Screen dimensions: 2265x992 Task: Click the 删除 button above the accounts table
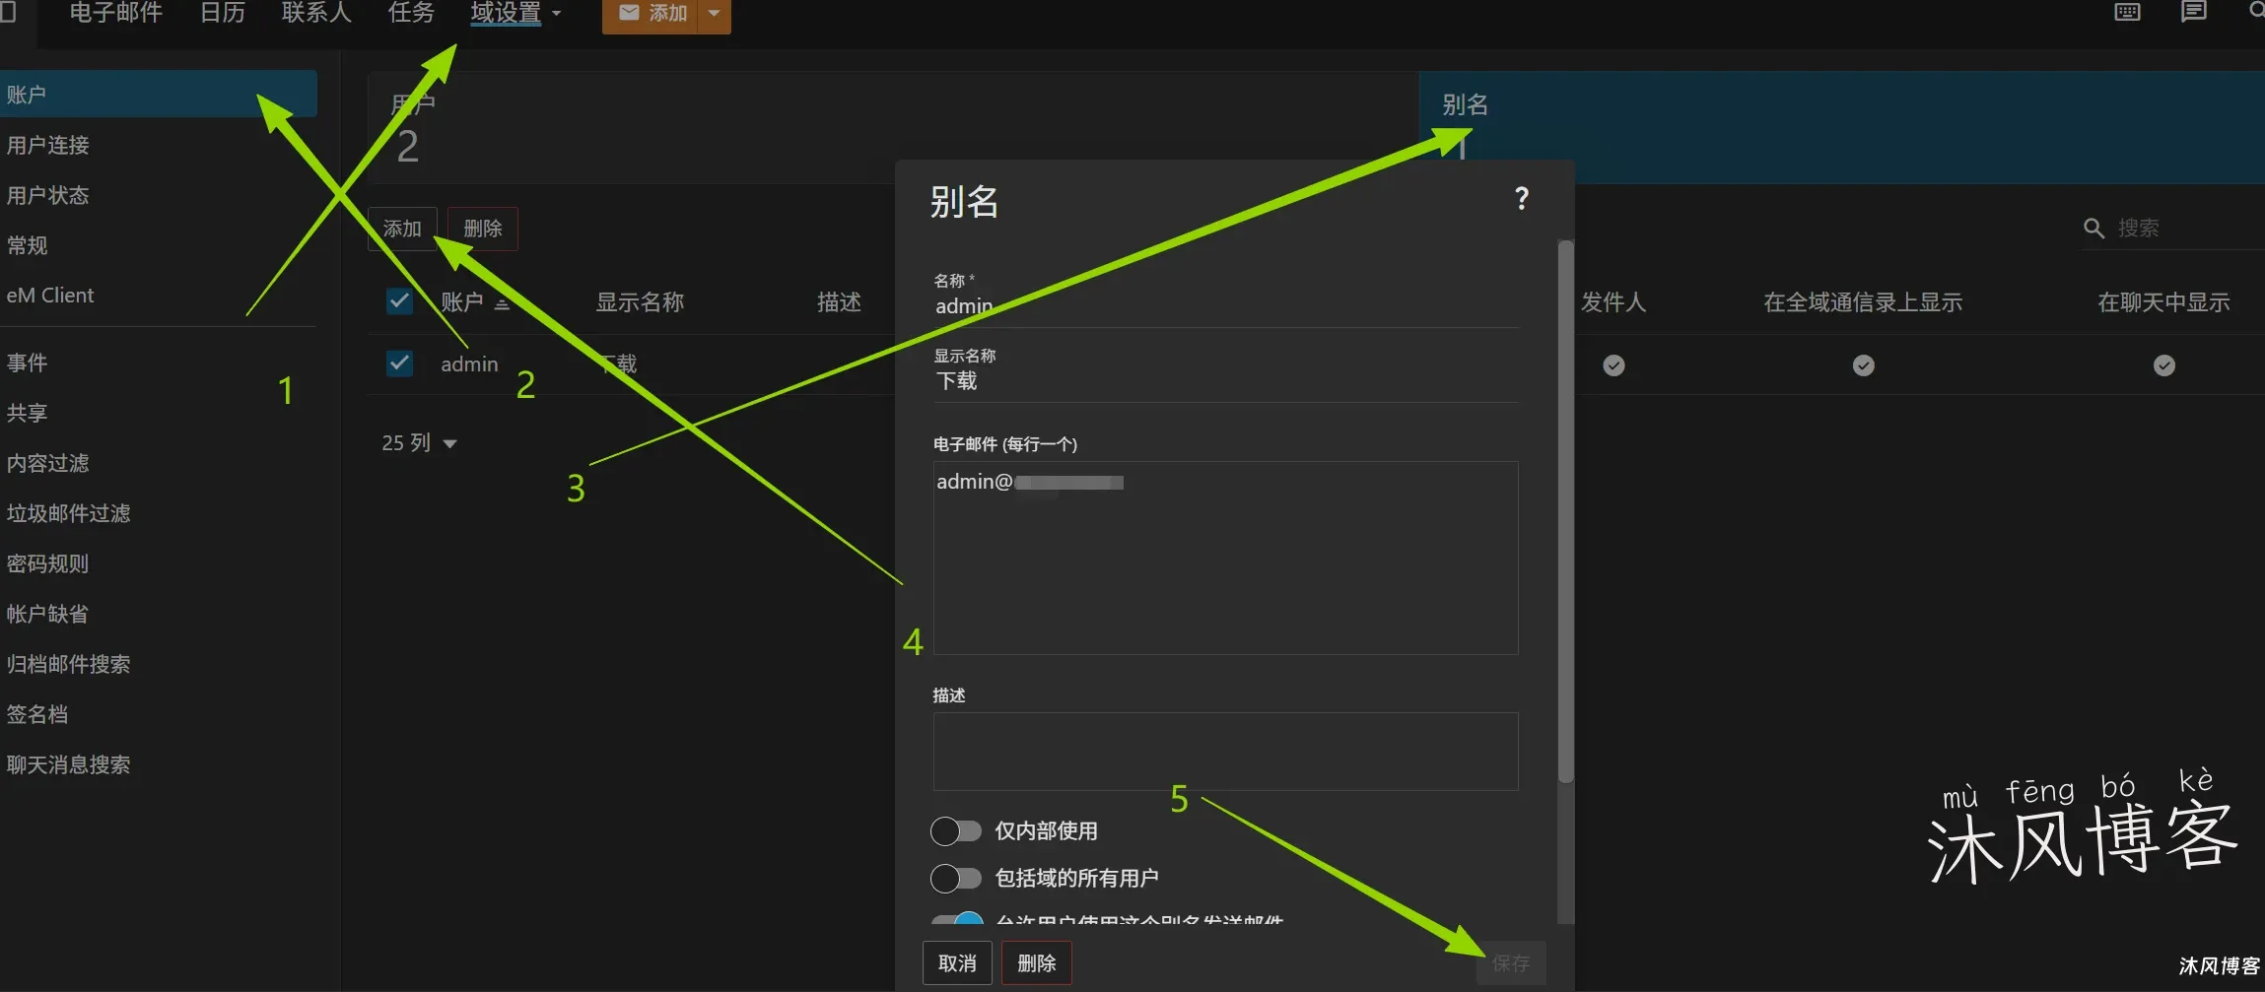click(483, 229)
